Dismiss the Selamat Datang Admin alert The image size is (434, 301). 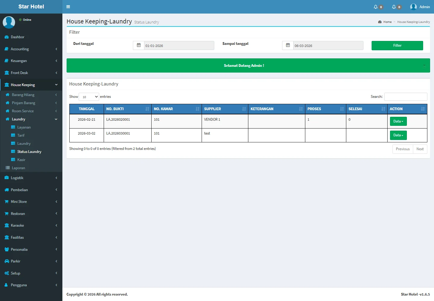click(x=424, y=66)
